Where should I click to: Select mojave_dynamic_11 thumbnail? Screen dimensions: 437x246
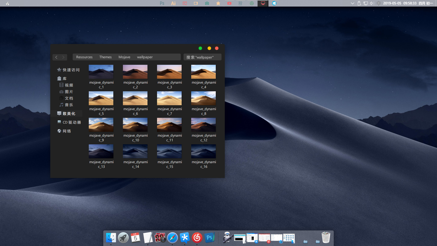point(169,125)
